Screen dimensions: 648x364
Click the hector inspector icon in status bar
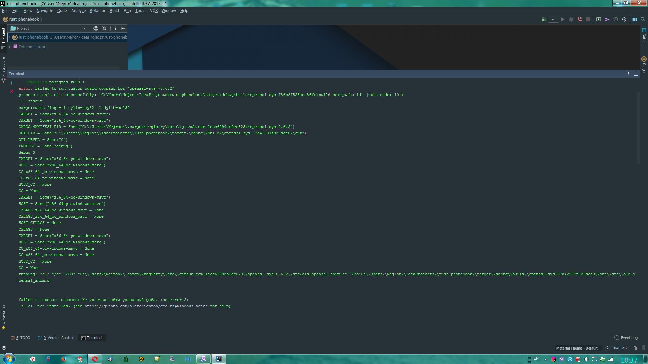coord(644,348)
